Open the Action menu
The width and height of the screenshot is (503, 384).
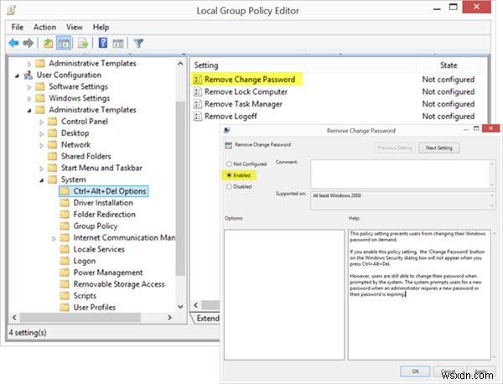pyautogui.click(x=45, y=28)
